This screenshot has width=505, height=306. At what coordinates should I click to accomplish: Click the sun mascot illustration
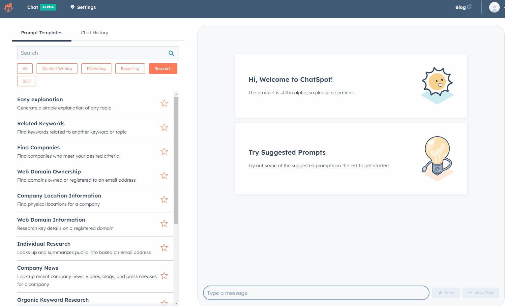click(x=437, y=85)
